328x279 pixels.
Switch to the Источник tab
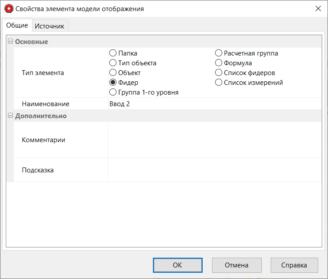[x=50, y=26]
